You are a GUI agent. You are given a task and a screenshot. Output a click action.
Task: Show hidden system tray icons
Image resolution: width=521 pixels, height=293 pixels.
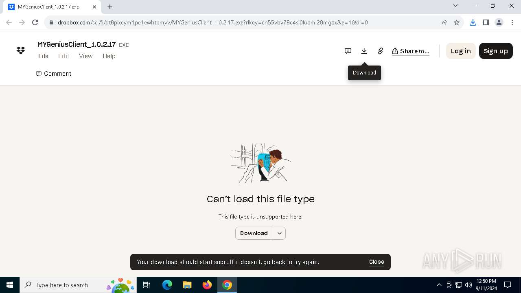tap(439, 285)
